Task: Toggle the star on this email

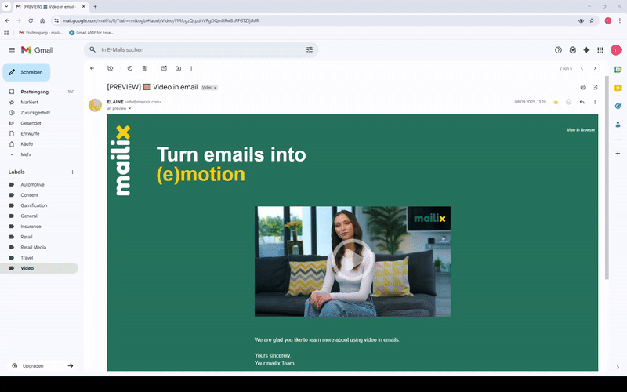Action: (556, 102)
